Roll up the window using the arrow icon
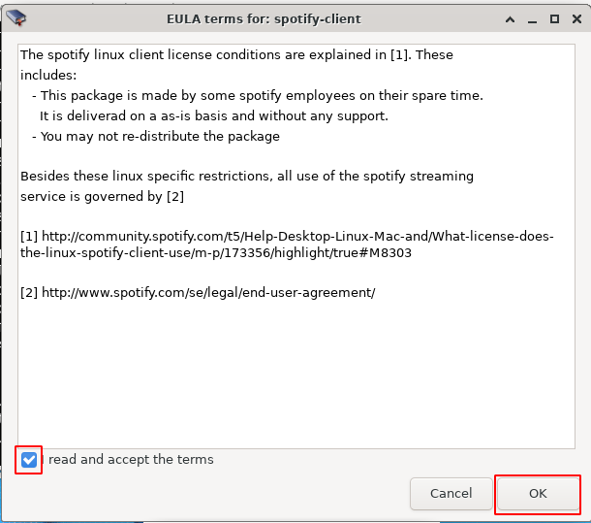Image resolution: width=591 pixels, height=523 pixels. point(510,18)
